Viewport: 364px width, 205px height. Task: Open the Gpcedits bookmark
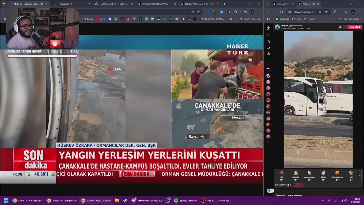tap(282, 19)
